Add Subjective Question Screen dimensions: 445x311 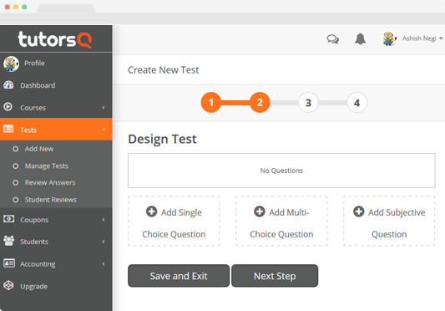point(389,222)
